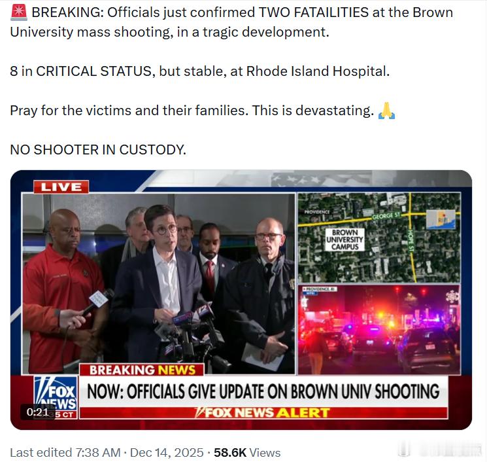This screenshot has height=462, width=487.
Task: Click the Hope St label on map
Action: point(412,241)
